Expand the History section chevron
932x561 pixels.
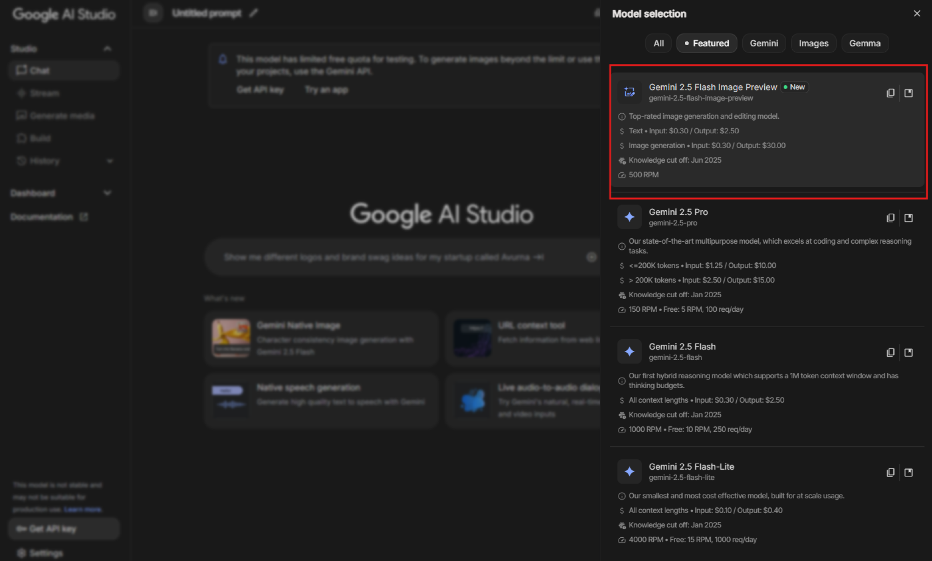110,161
